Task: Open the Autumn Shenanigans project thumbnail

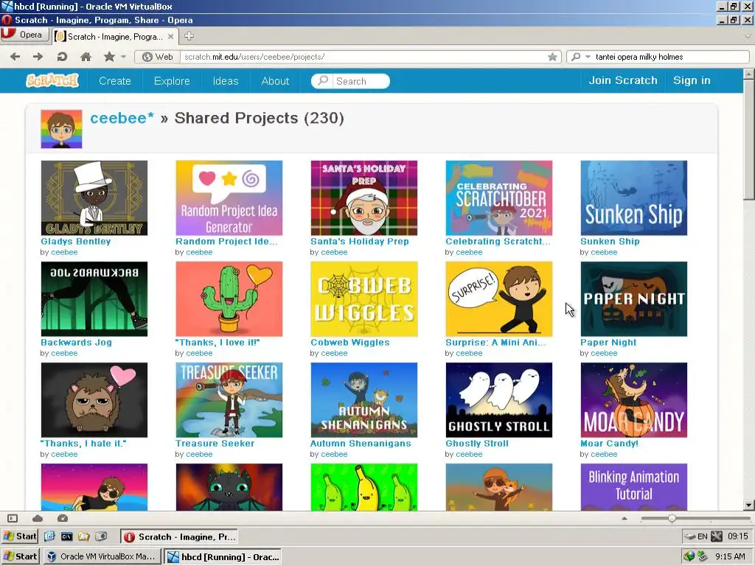Action: point(364,400)
